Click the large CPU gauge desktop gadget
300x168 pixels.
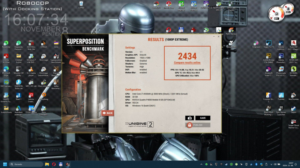point(276,14)
